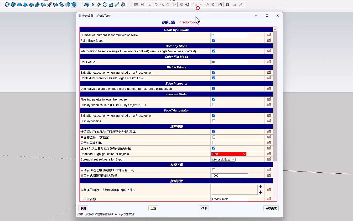Click calendar icon for Number of thumbnails row
Image resolution: width=353 pixels, height=221 pixels.
[x=269, y=35]
